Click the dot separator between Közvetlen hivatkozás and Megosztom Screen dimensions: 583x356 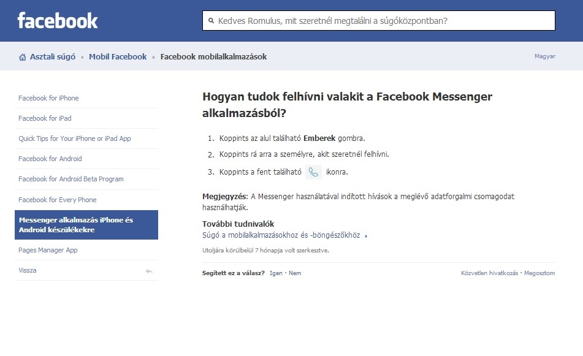521,273
